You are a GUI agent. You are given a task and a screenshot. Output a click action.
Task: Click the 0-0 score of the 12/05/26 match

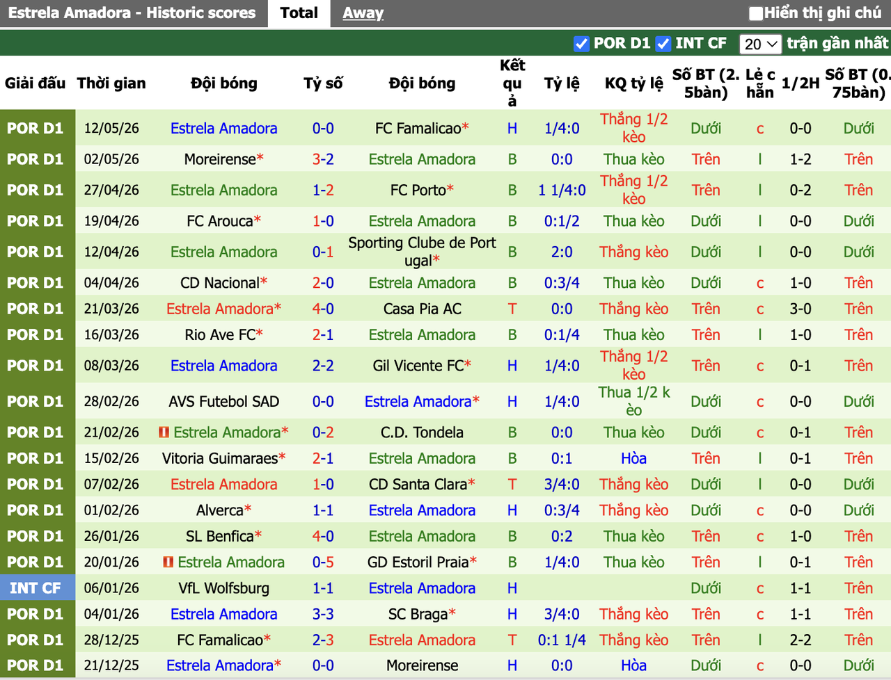click(x=323, y=129)
